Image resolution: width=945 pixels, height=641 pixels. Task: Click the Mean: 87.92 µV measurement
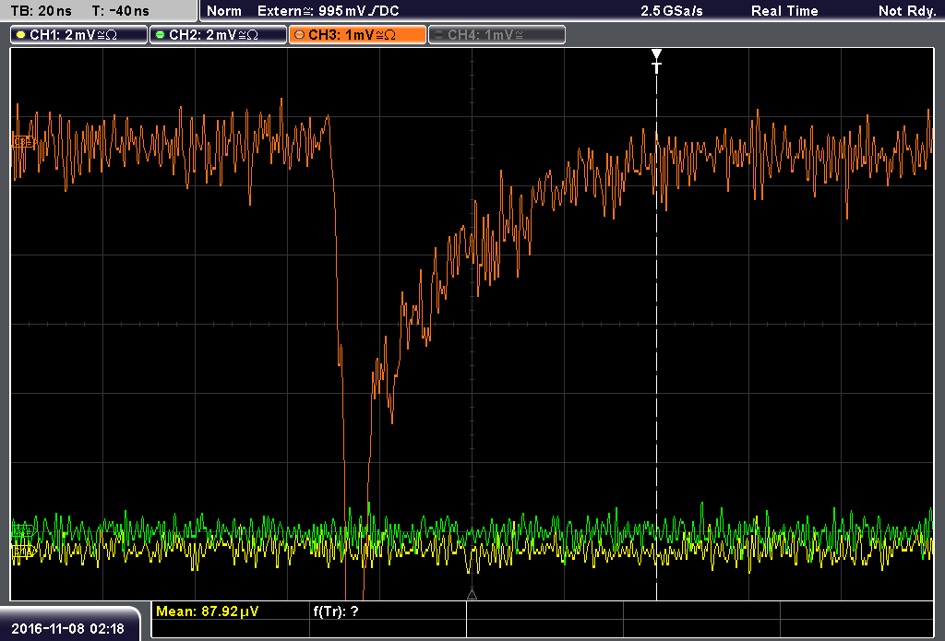(x=208, y=611)
